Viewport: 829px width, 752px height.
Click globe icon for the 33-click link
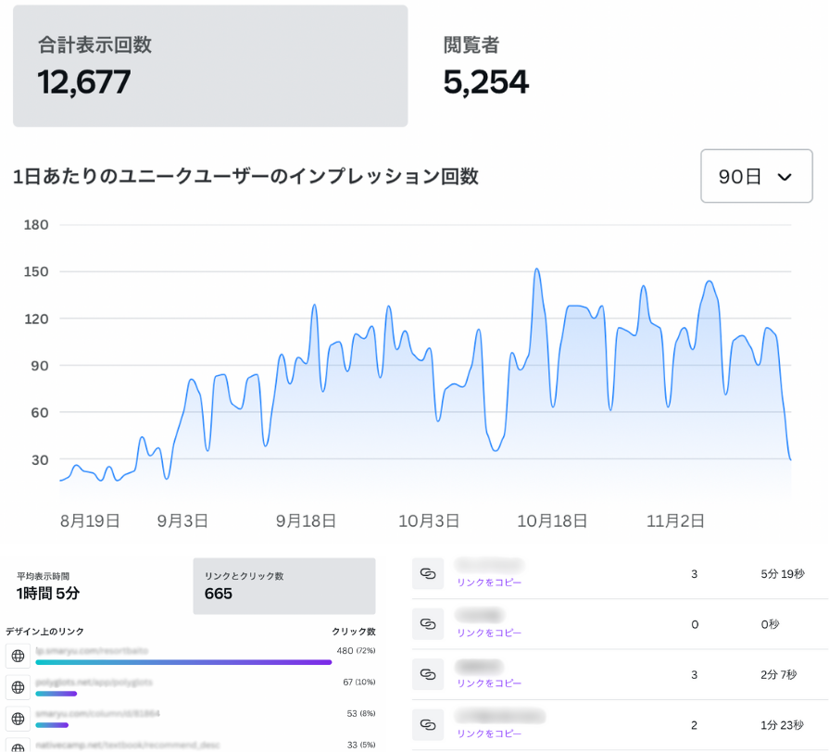18,746
